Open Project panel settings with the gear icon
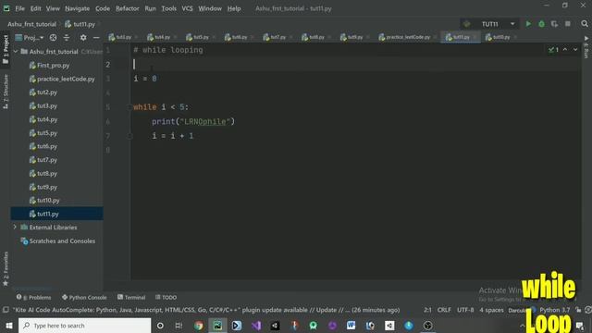This screenshot has width=592, height=333. [83, 37]
